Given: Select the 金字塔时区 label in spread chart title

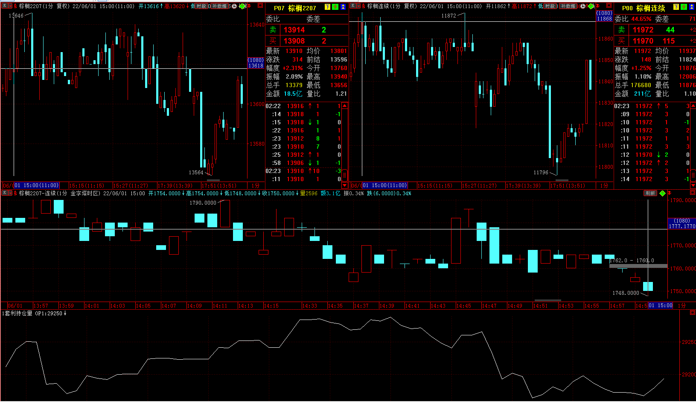Looking at the screenshot, I should (85, 194).
